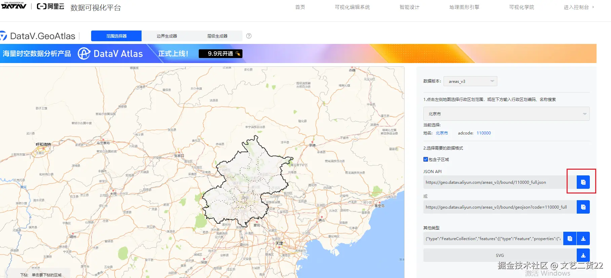Click 呼和浩特 on the map
The image size is (611, 278).
(43, 145)
